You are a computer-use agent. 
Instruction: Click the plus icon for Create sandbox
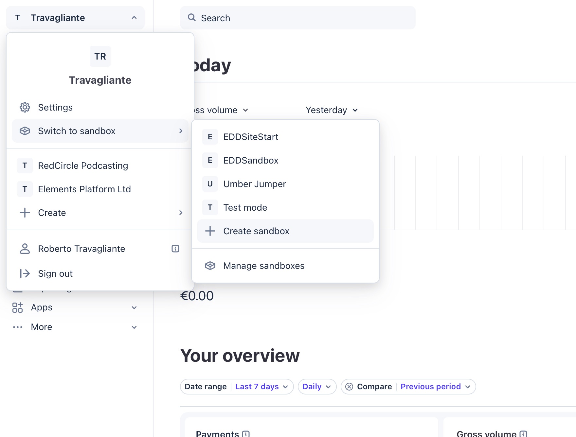pyautogui.click(x=210, y=231)
